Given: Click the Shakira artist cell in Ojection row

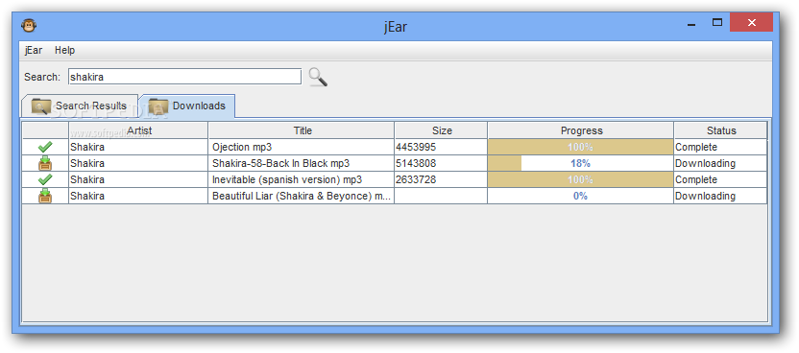Looking at the screenshot, I should (x=138, y=147).
